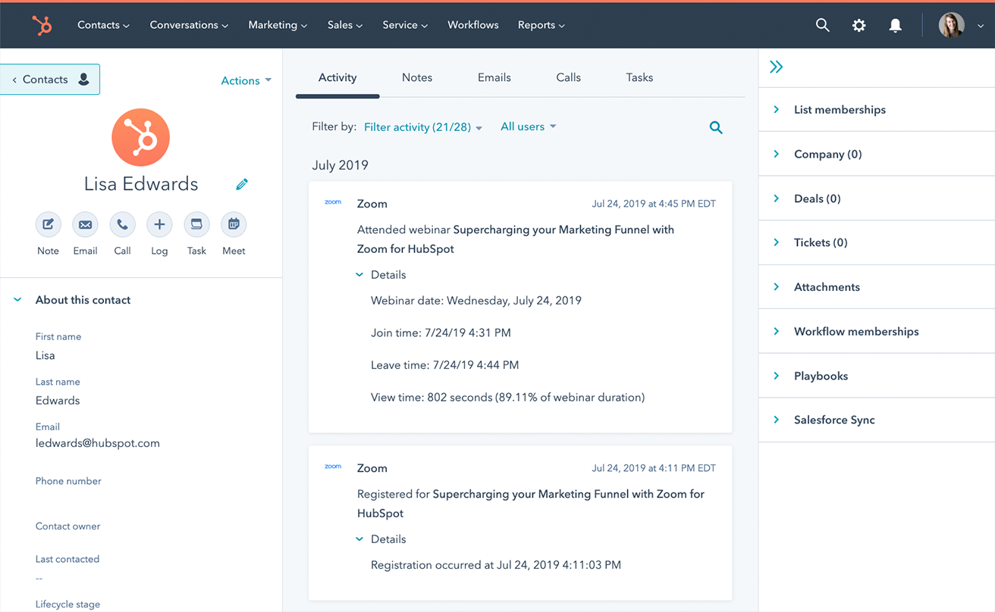Open the Conversations menu
Viewport: 995px width, 612px height.
tap(189, 25)
